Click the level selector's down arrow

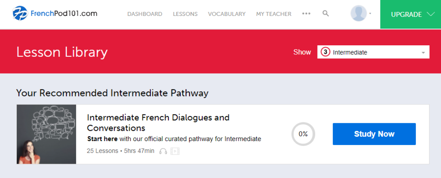[x=423, y=52]
